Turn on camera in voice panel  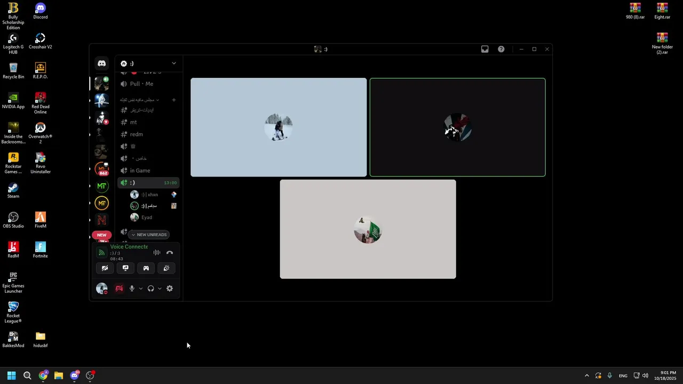[105, 268]
